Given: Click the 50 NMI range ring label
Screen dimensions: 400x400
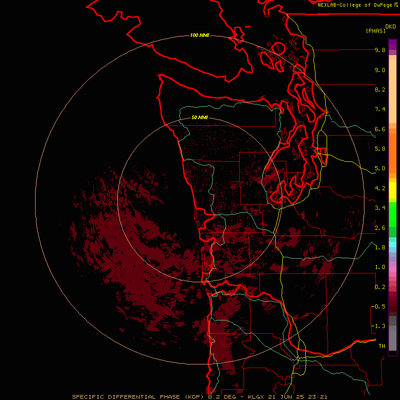Looking at the screenshot, I should click(200, 117).
